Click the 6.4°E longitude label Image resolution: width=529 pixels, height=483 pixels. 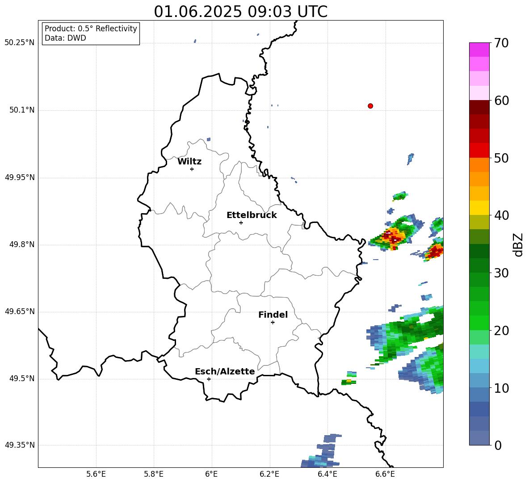[327, 474]
